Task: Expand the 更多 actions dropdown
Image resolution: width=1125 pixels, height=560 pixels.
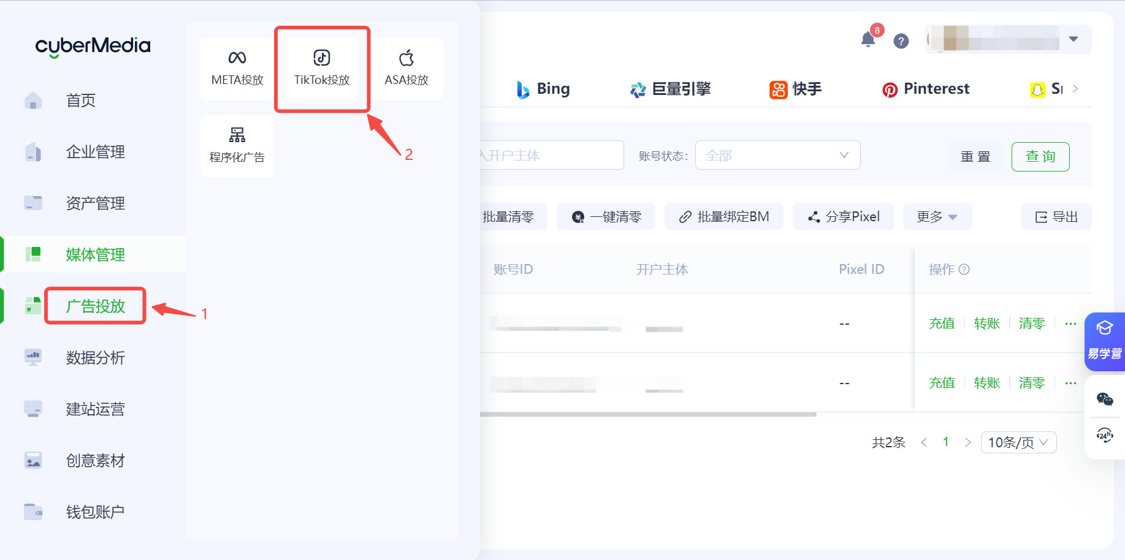Action: (937, 217)
